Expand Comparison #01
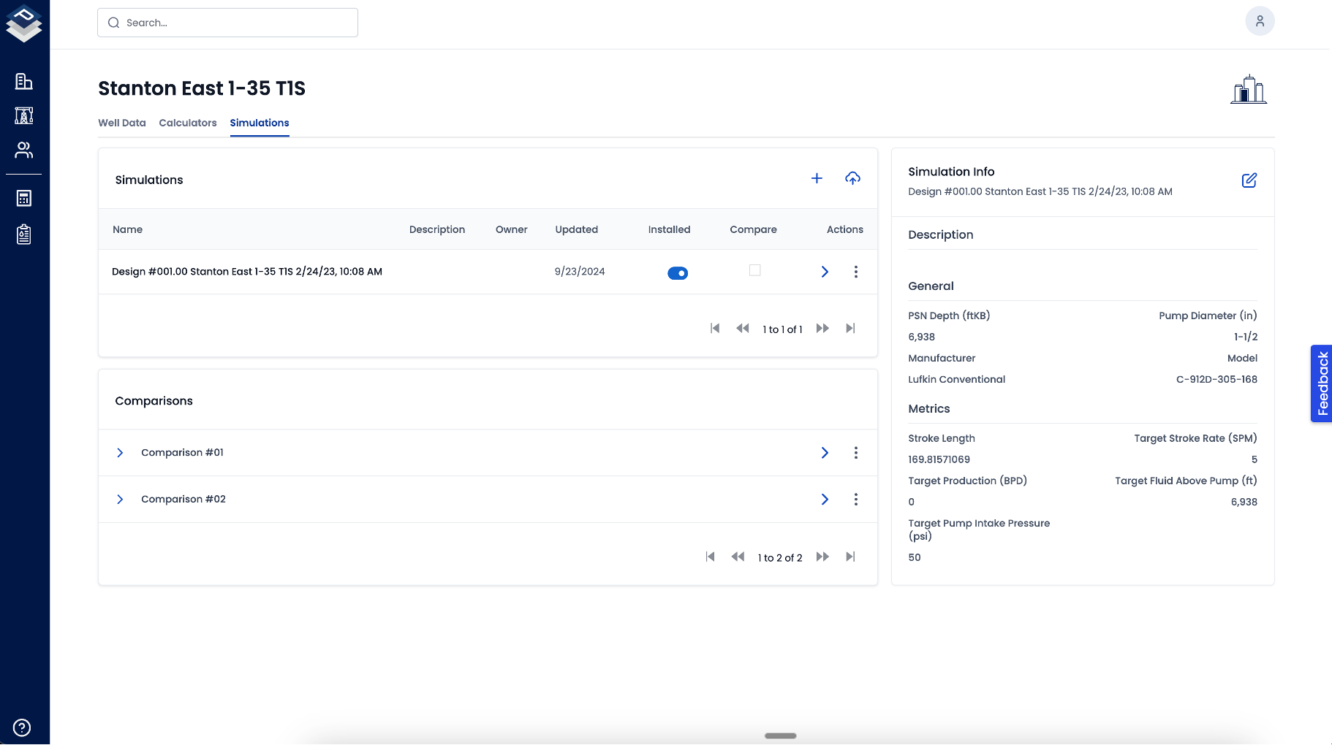The image size is (1332, 745). [120, 452]
